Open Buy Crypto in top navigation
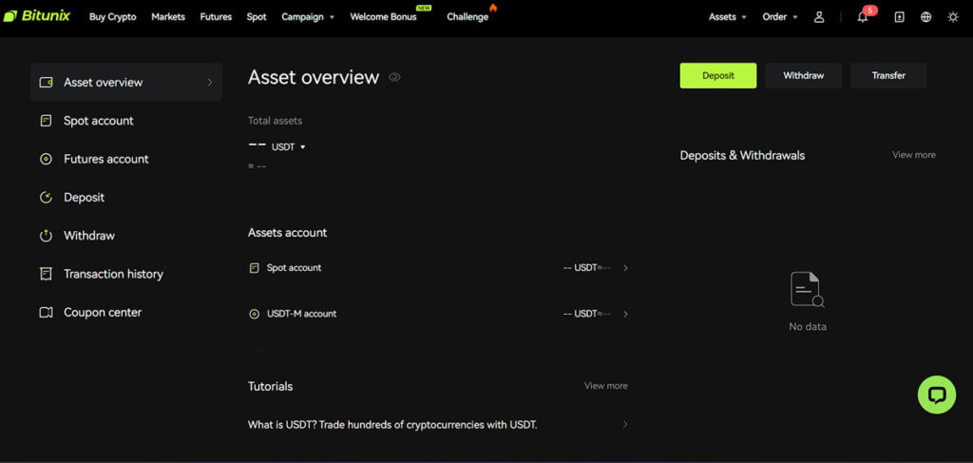The image size is (973, 463). pos(113,17)
